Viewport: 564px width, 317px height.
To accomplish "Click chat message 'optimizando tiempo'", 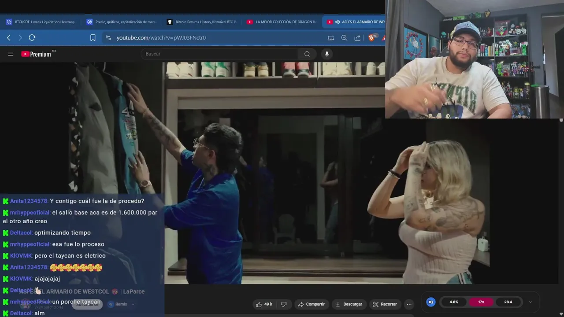I will (63, 233).
